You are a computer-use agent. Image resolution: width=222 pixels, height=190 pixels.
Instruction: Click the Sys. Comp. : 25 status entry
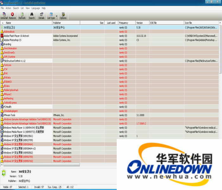55,187
